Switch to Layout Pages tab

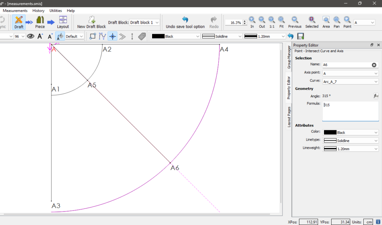[x=289, y=117]
